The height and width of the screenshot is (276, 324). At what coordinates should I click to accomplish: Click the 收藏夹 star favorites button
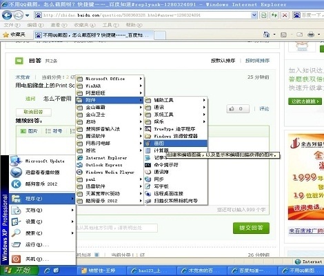click(x=14, y=34)
